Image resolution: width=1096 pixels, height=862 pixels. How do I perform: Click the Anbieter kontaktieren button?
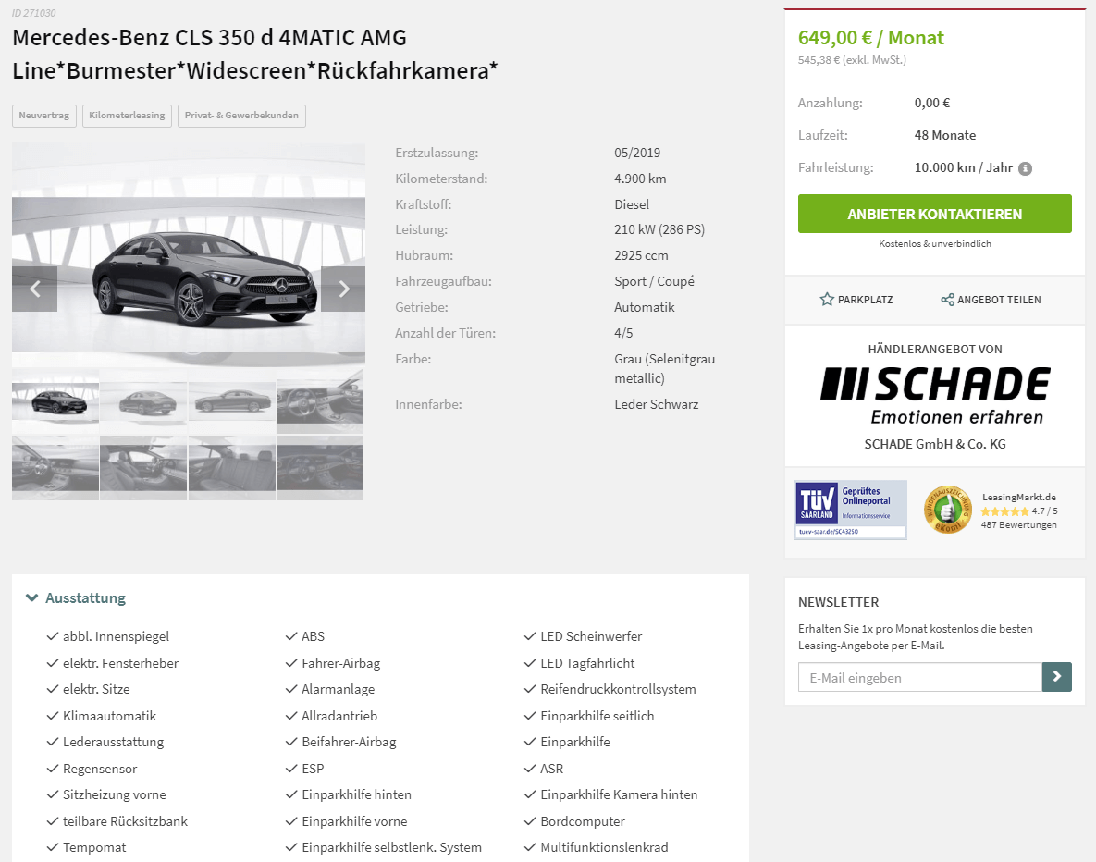(x=934, y=214)
